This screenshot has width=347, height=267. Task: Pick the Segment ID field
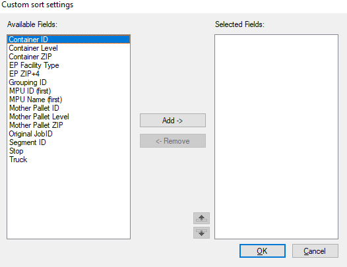[x=69, y=142]
